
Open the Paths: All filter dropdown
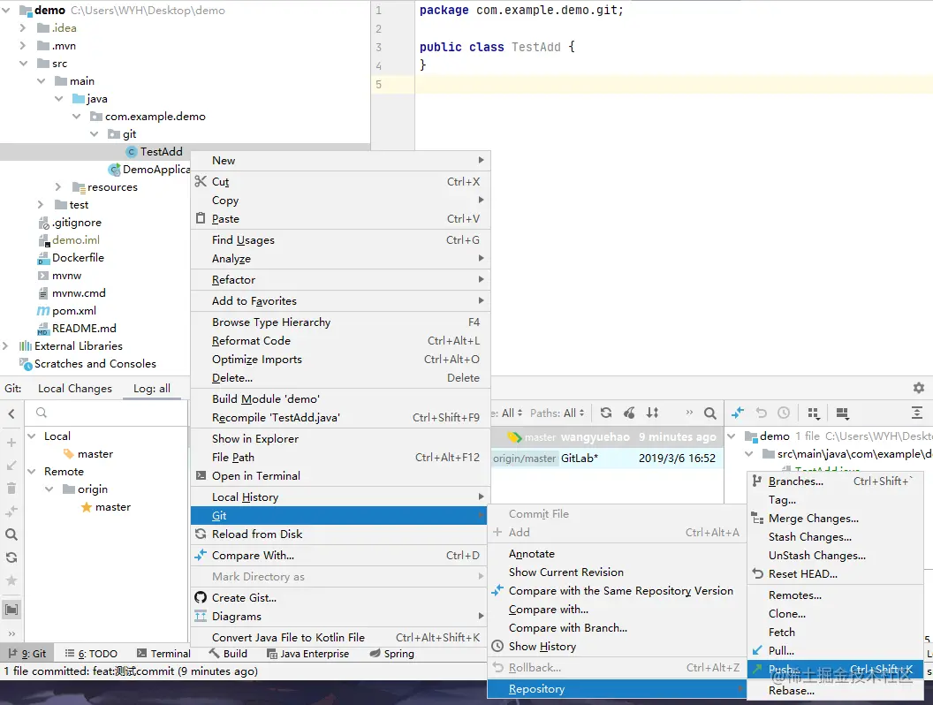[x=558, y=413]
